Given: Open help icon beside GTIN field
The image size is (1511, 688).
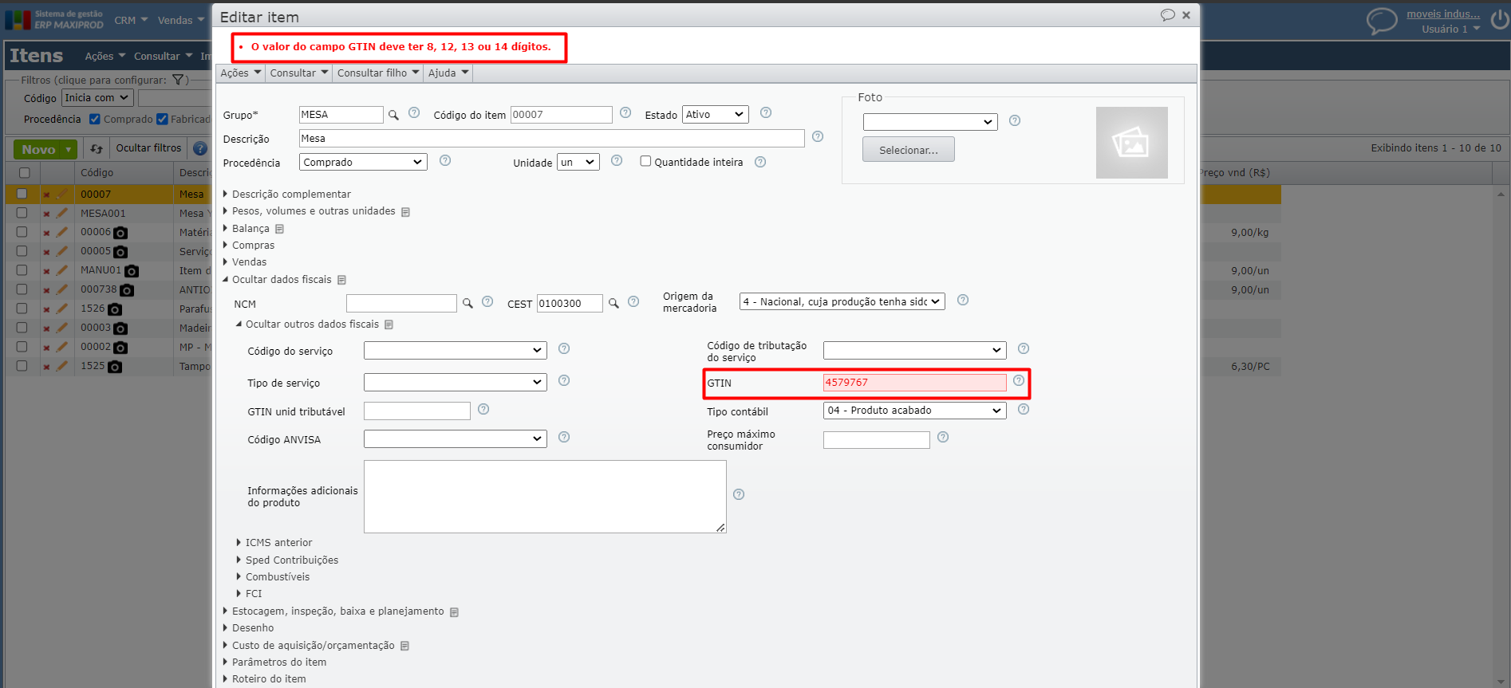Looking at the screenshot, I should pyautogui.click(x=1019, y=381).
